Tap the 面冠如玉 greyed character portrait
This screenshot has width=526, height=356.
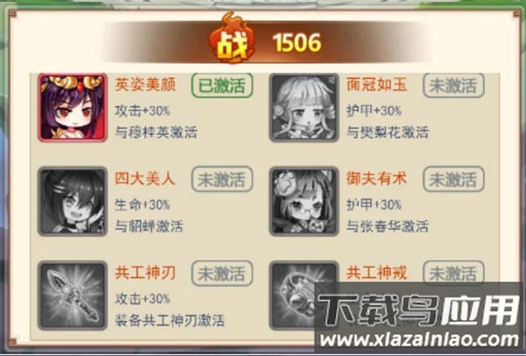tap(304, 107)
